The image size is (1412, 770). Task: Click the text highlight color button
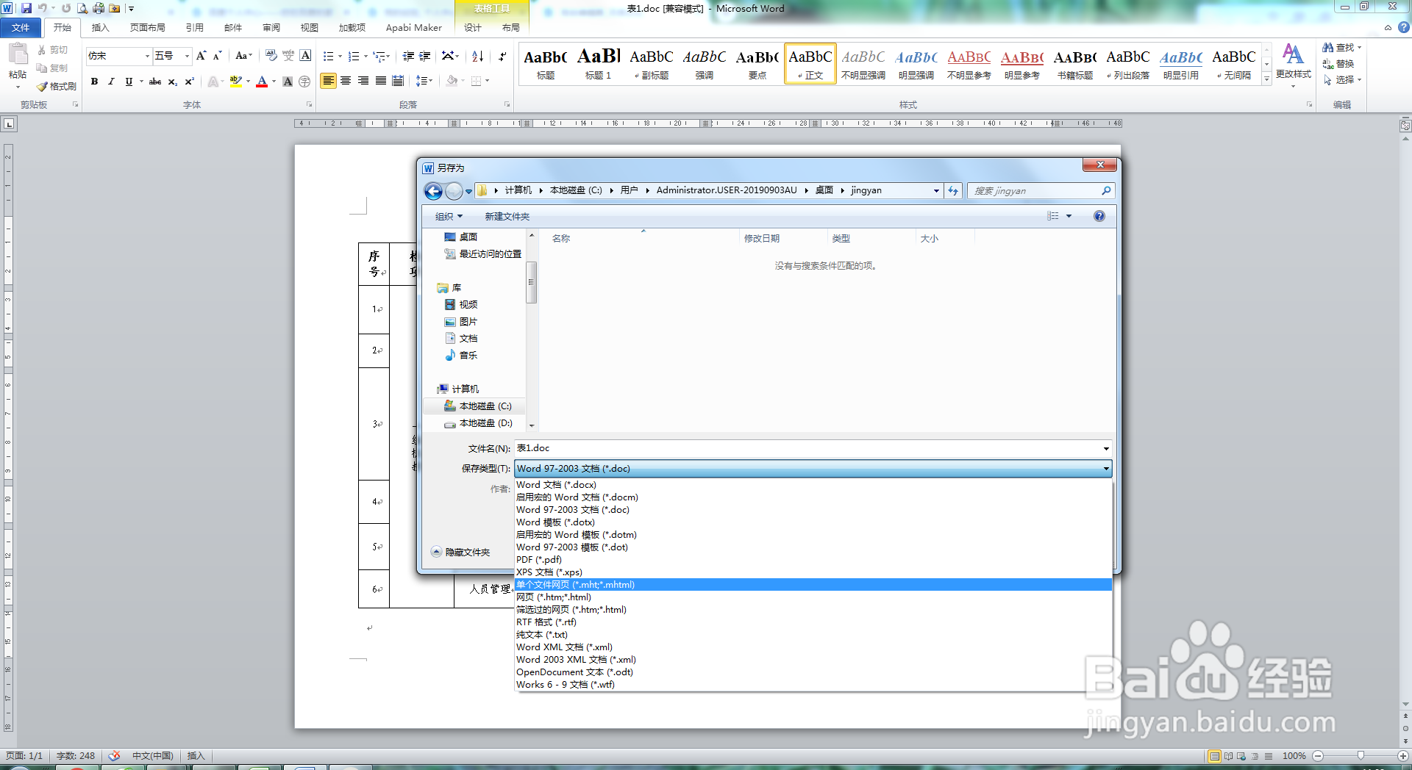235,82
